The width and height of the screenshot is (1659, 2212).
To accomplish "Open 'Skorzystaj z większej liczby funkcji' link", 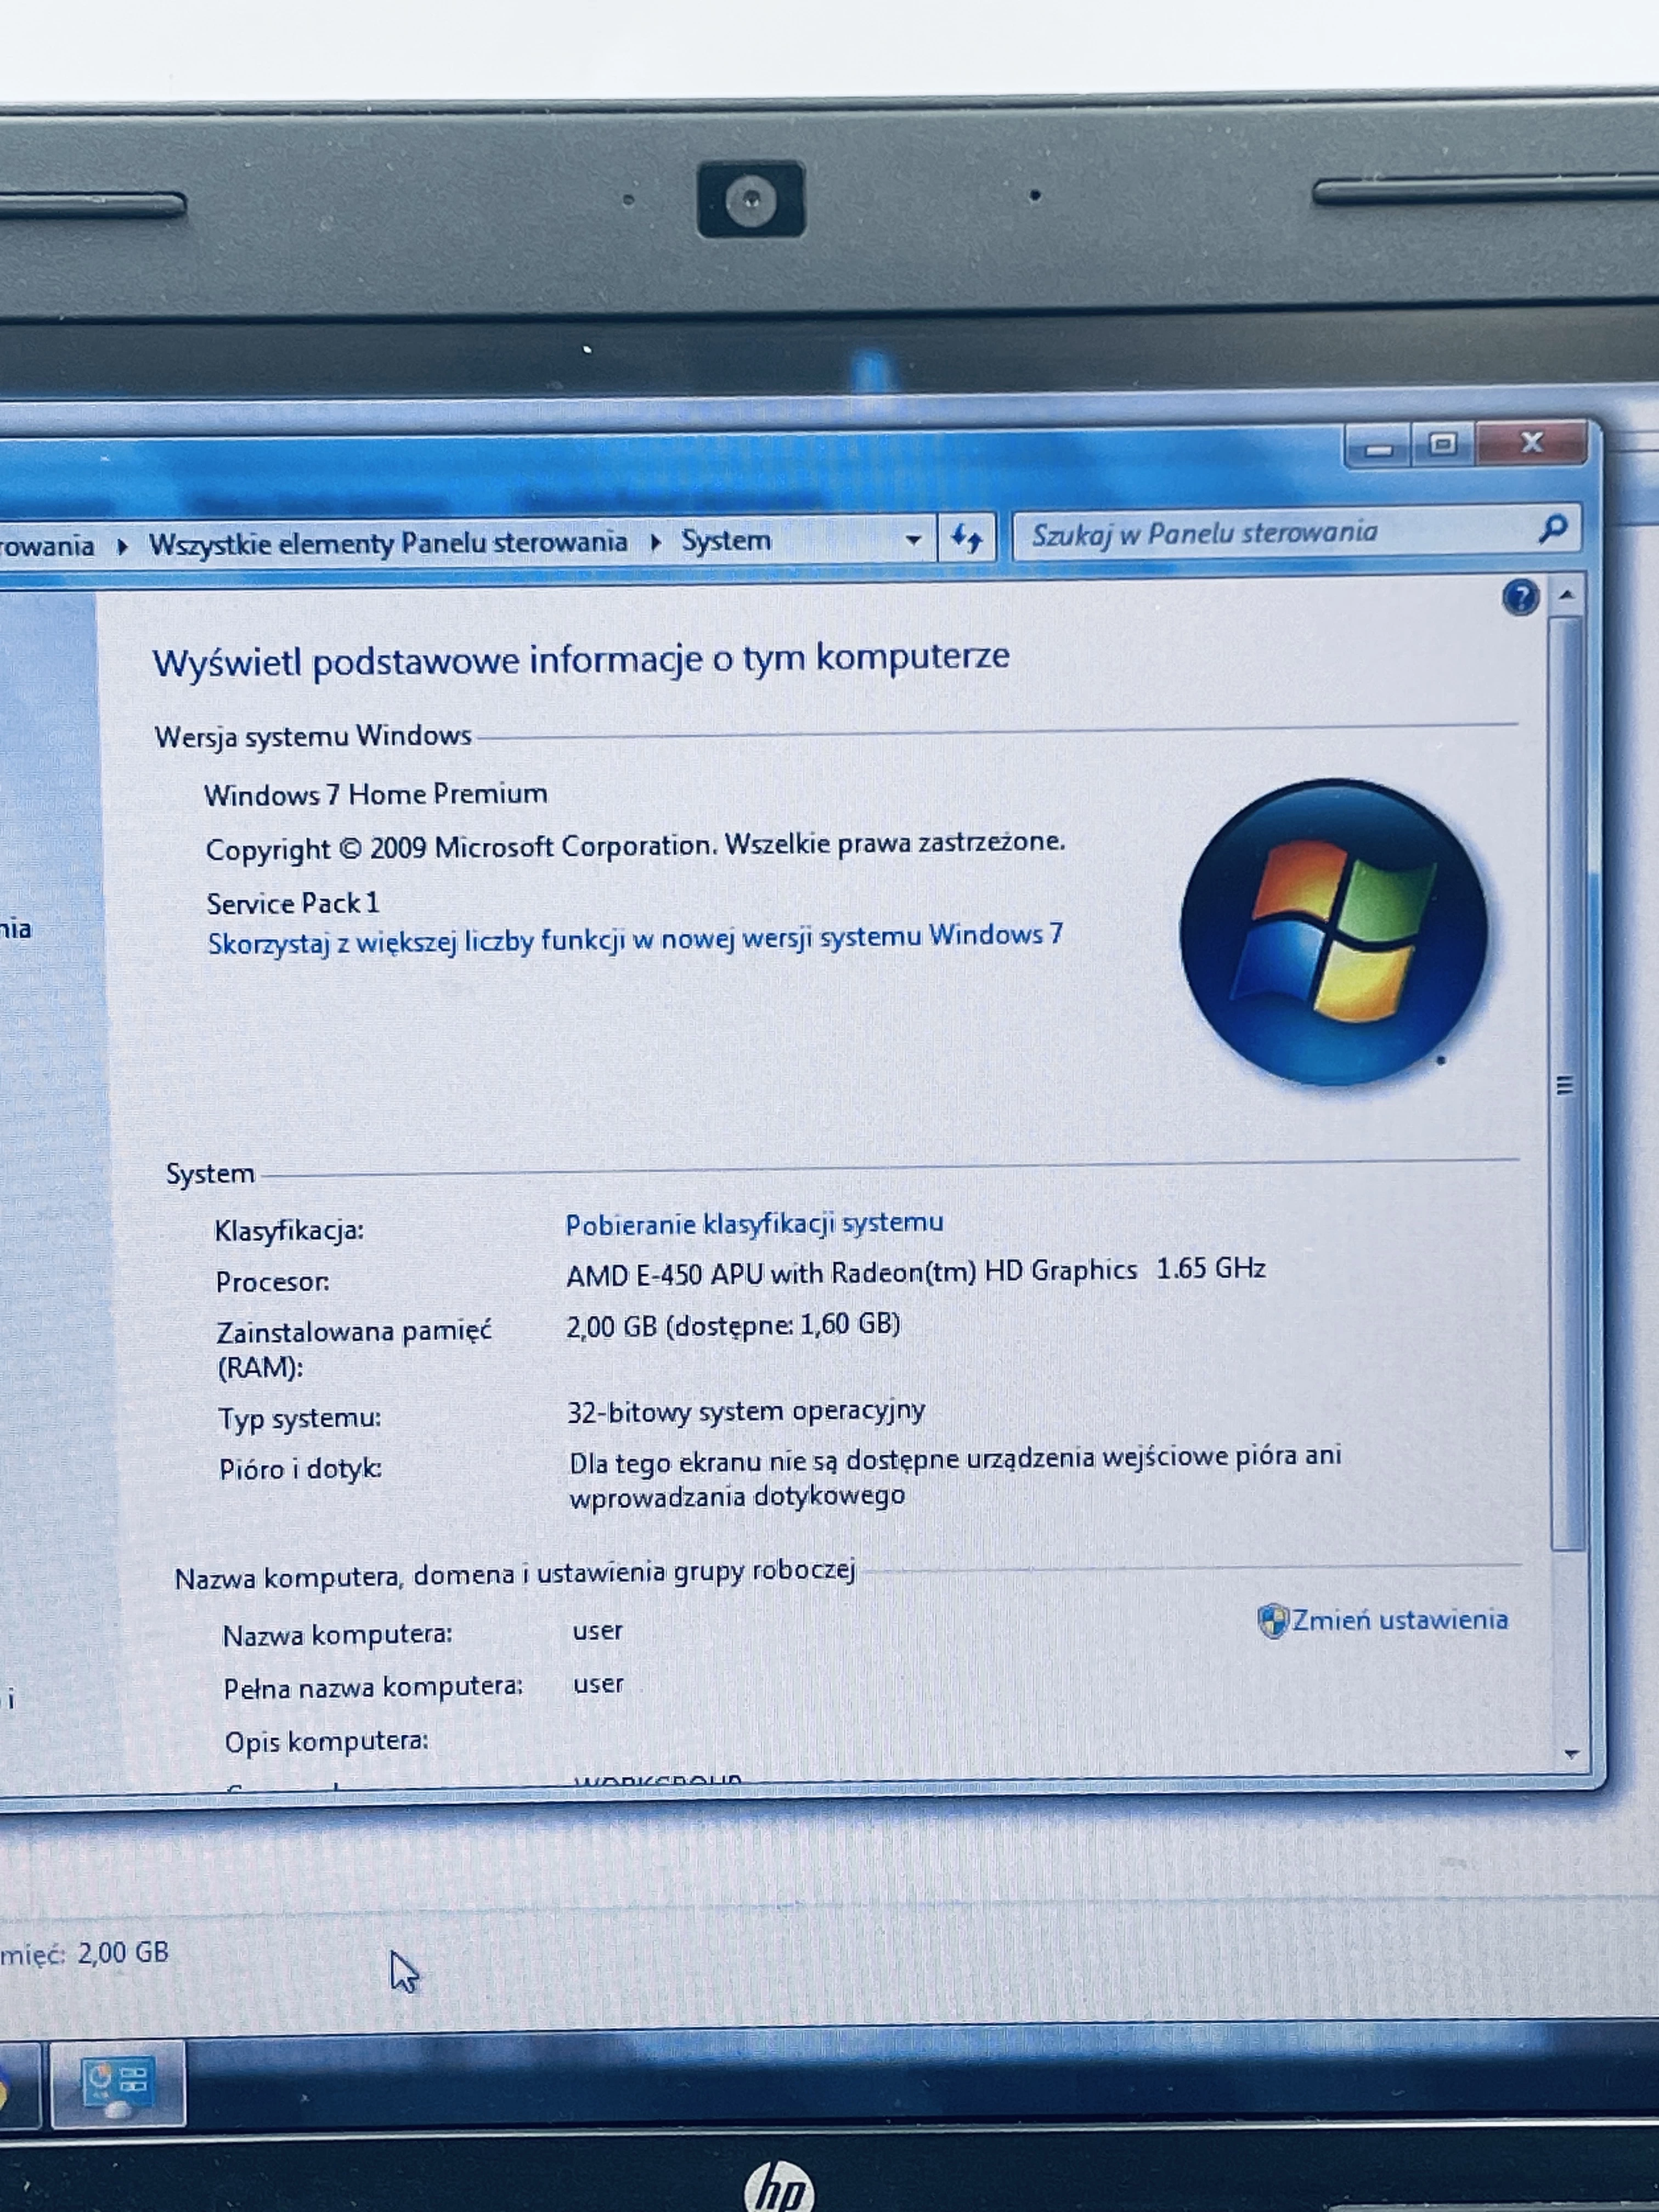I will click(x=635, y=940).
